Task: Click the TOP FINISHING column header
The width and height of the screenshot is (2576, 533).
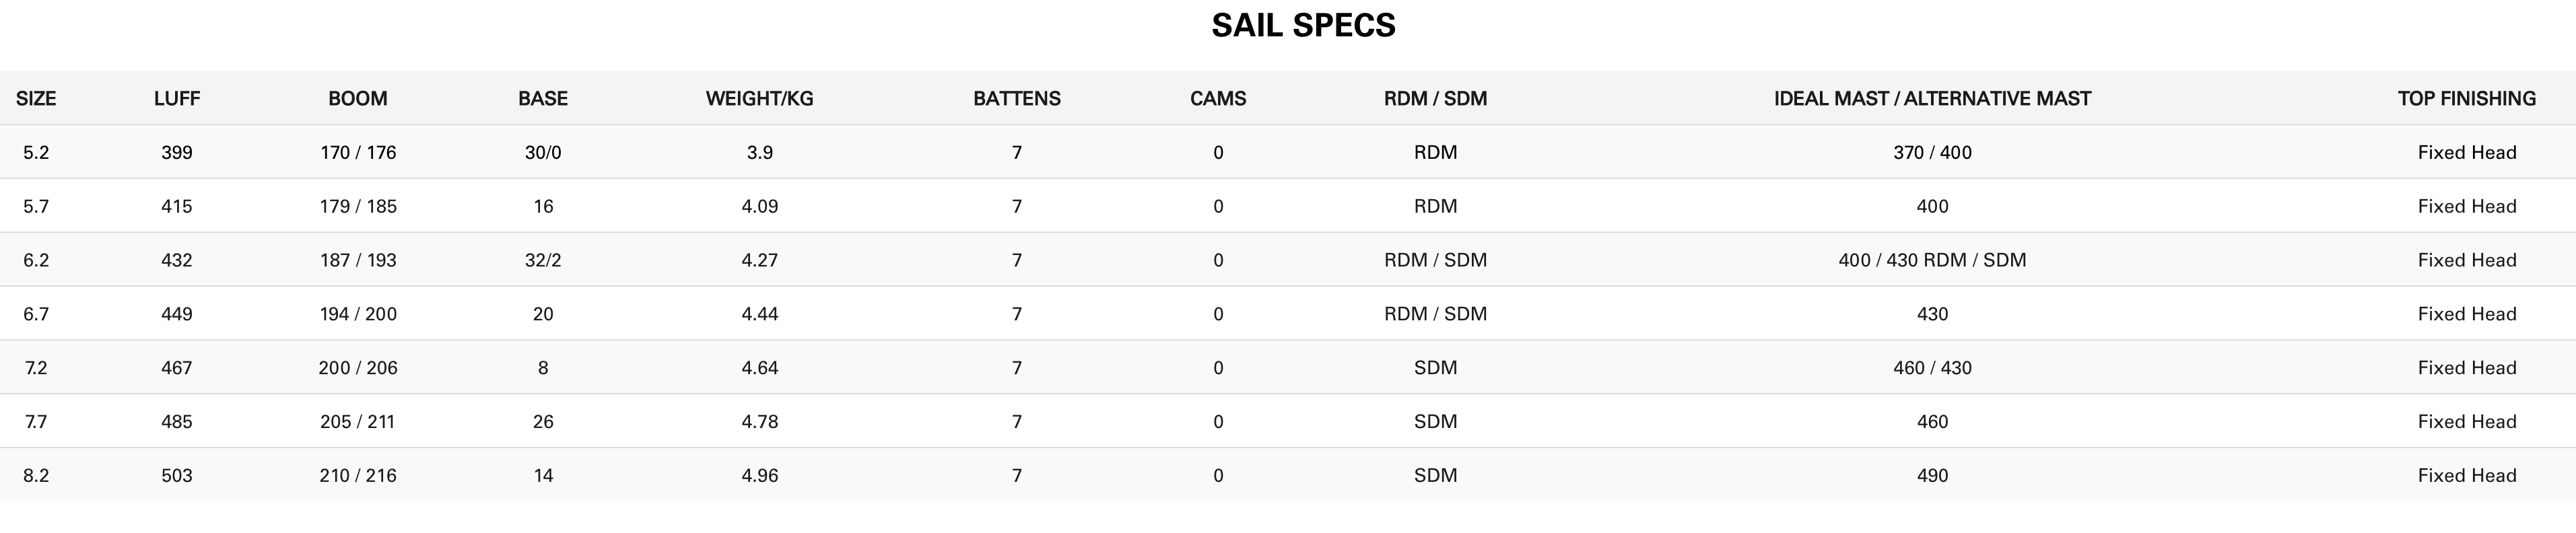Action: [2467, 98]
